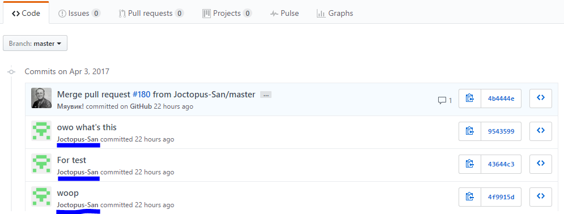Open the 'owo what's this' commit
Viewport: 564px width, 214px height.
(x=87, y=127)
